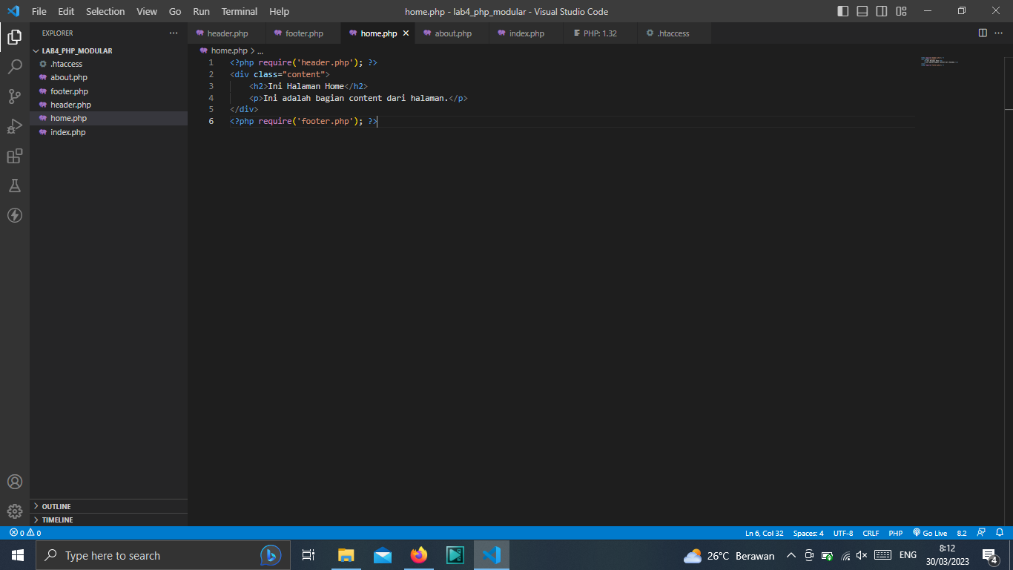This screenshot has height=570, width=1013.
Task: Click Customize Layout icon
Action: point(901,11)
